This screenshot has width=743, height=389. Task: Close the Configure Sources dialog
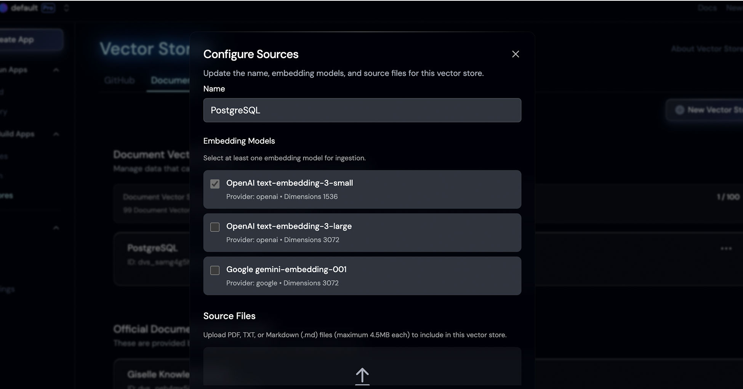coord(515,54)
